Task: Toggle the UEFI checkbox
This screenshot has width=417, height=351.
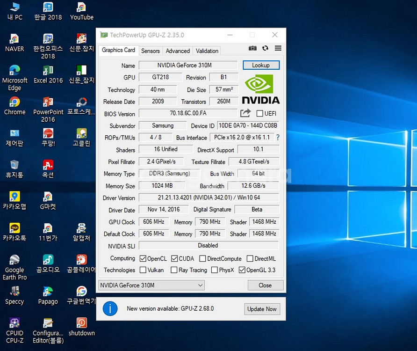Action: [x=260, y=113]
